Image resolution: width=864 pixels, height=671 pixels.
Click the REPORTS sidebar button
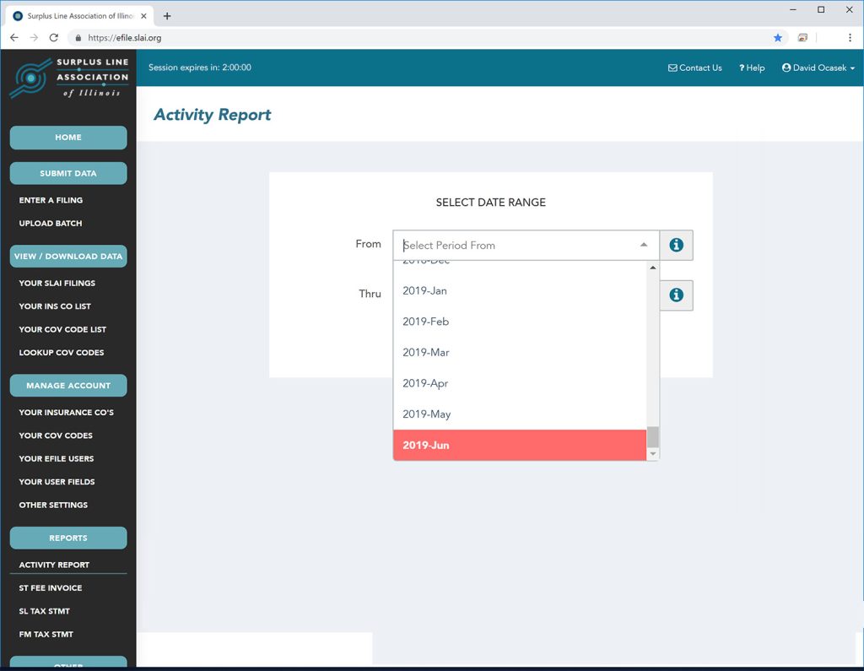[68, 538]
